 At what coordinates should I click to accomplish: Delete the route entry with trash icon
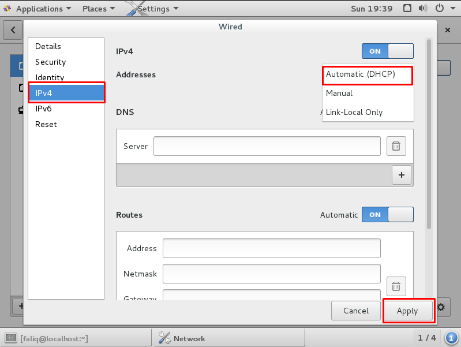tap(396, 286)
